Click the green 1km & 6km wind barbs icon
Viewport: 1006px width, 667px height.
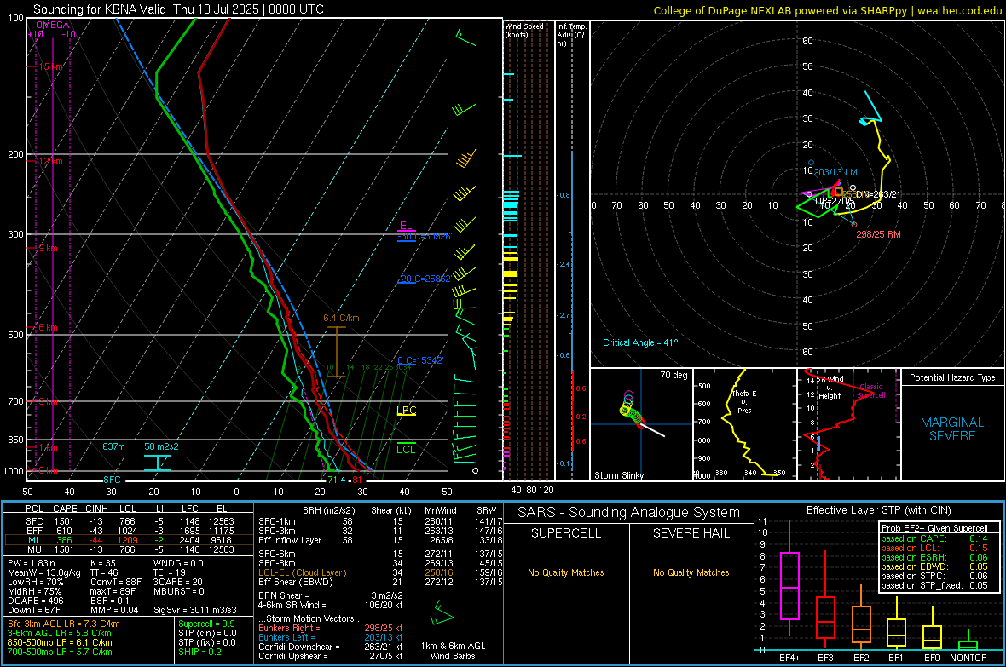[x=442, y=613]
